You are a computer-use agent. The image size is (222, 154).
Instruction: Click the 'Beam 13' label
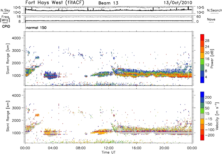108,3
